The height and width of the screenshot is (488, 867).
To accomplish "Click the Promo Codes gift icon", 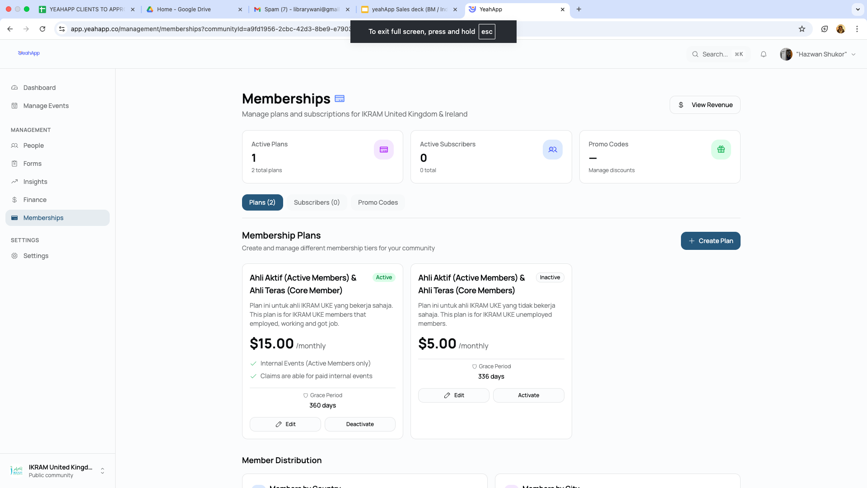I will pos(721,150).
